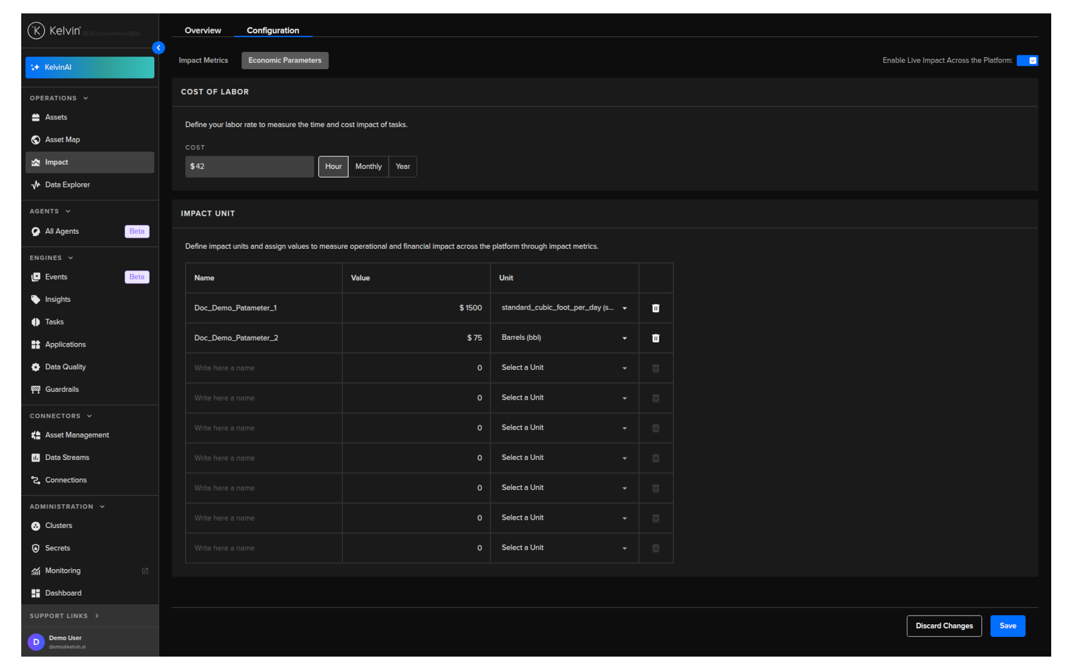The width and height of the screenshot is (1073, 670).
Task: Edit the $ 75 value field
Action: point(416,338)
